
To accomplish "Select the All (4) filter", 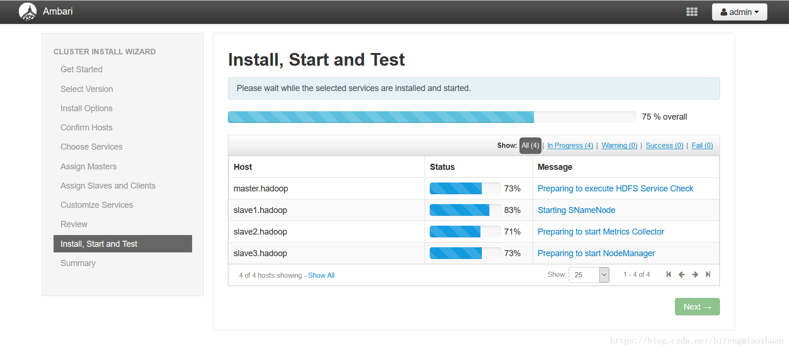I will tap(530, 145).
